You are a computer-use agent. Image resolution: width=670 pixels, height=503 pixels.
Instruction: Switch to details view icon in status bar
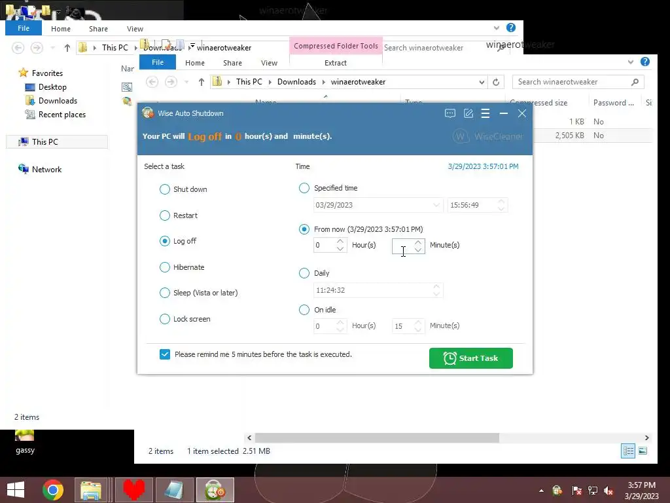click(628, 451)
